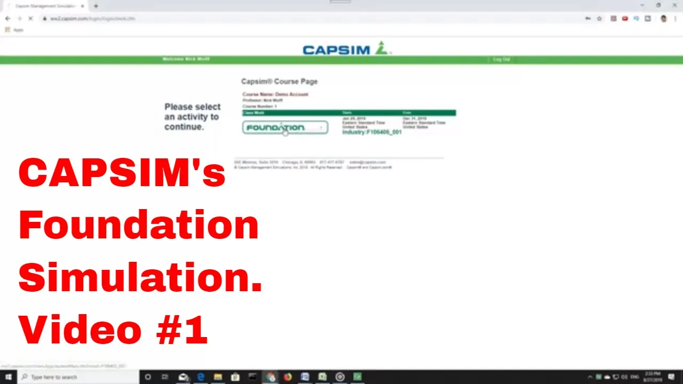Open the Chrome profile avatar
Image resolution: width=683 pixels, height=384 pixels.
click(663, 18)
